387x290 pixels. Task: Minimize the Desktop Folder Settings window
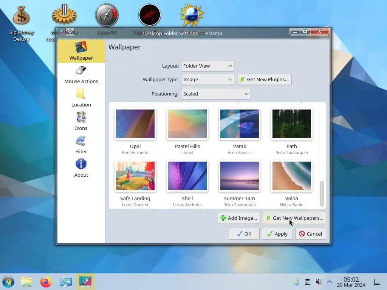click(x=295, y=32)
